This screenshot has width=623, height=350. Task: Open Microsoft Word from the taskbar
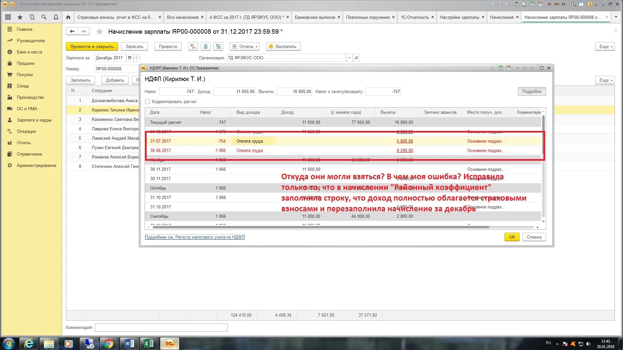click(x=129, y=344)
